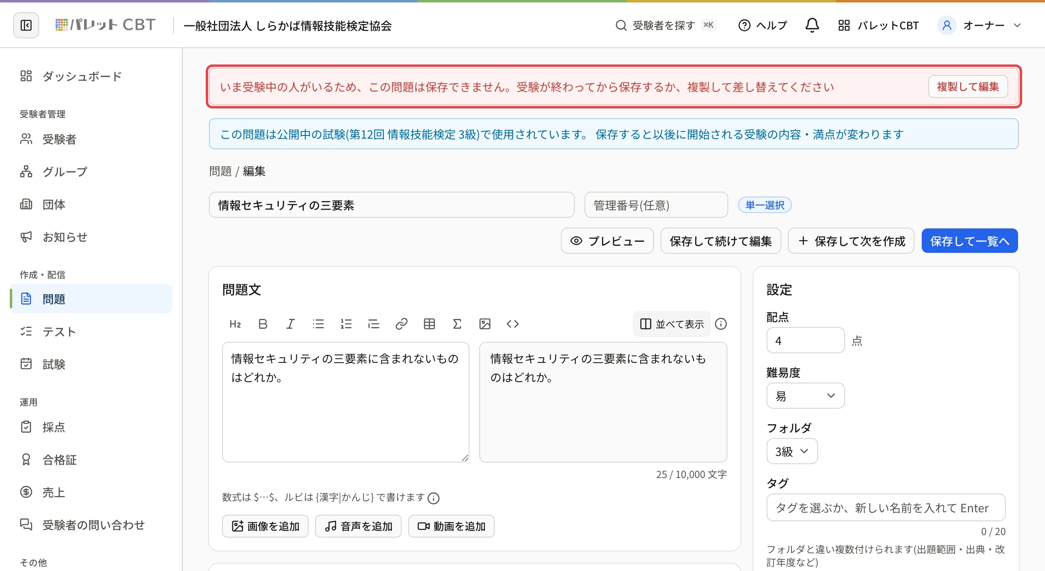Image resolution: width=1045 pixels, height=571 pixels.
Task: Open グループ in the sidebar
Action: click(x=91, y=172)
